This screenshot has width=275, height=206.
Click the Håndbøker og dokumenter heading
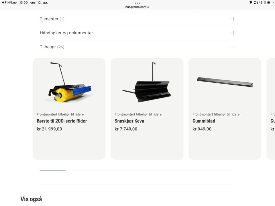coord(66,33)
